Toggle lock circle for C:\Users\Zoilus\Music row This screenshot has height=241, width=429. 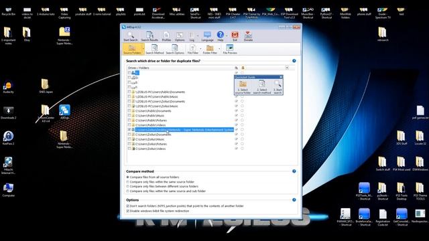[x=242, y=139]
